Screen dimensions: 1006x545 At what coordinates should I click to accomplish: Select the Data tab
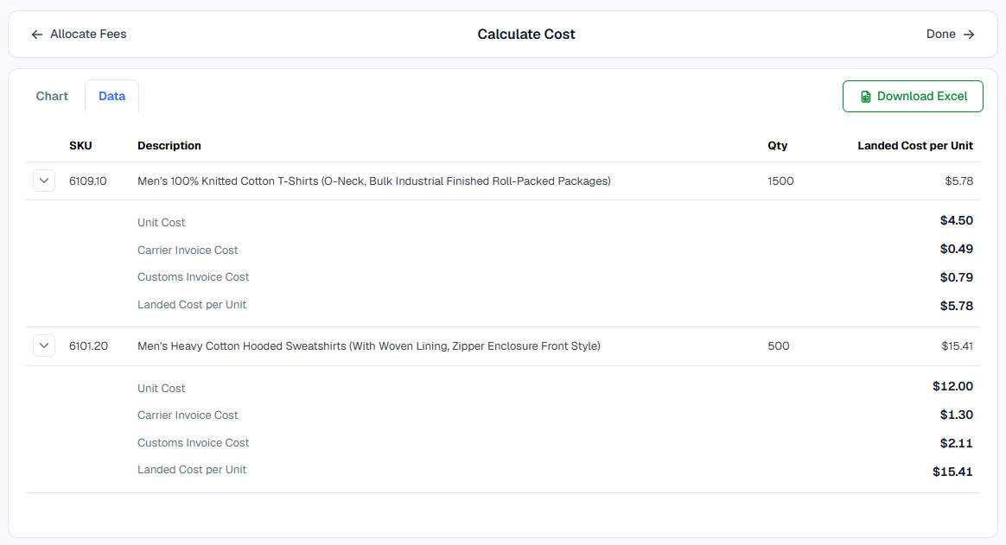point(111,96)
